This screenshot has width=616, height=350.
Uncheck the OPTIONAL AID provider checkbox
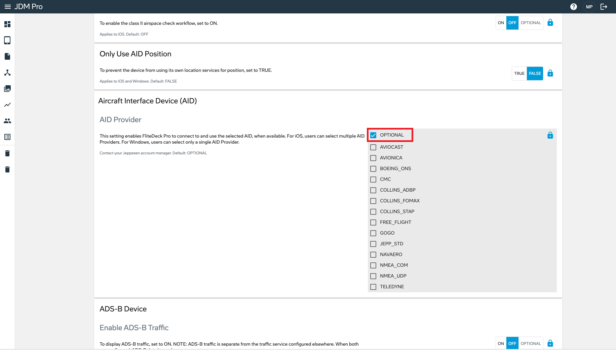373,135
